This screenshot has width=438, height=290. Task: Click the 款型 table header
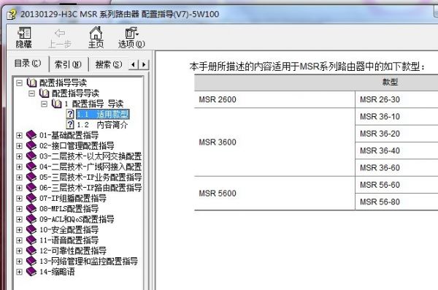tap(390, 83)
